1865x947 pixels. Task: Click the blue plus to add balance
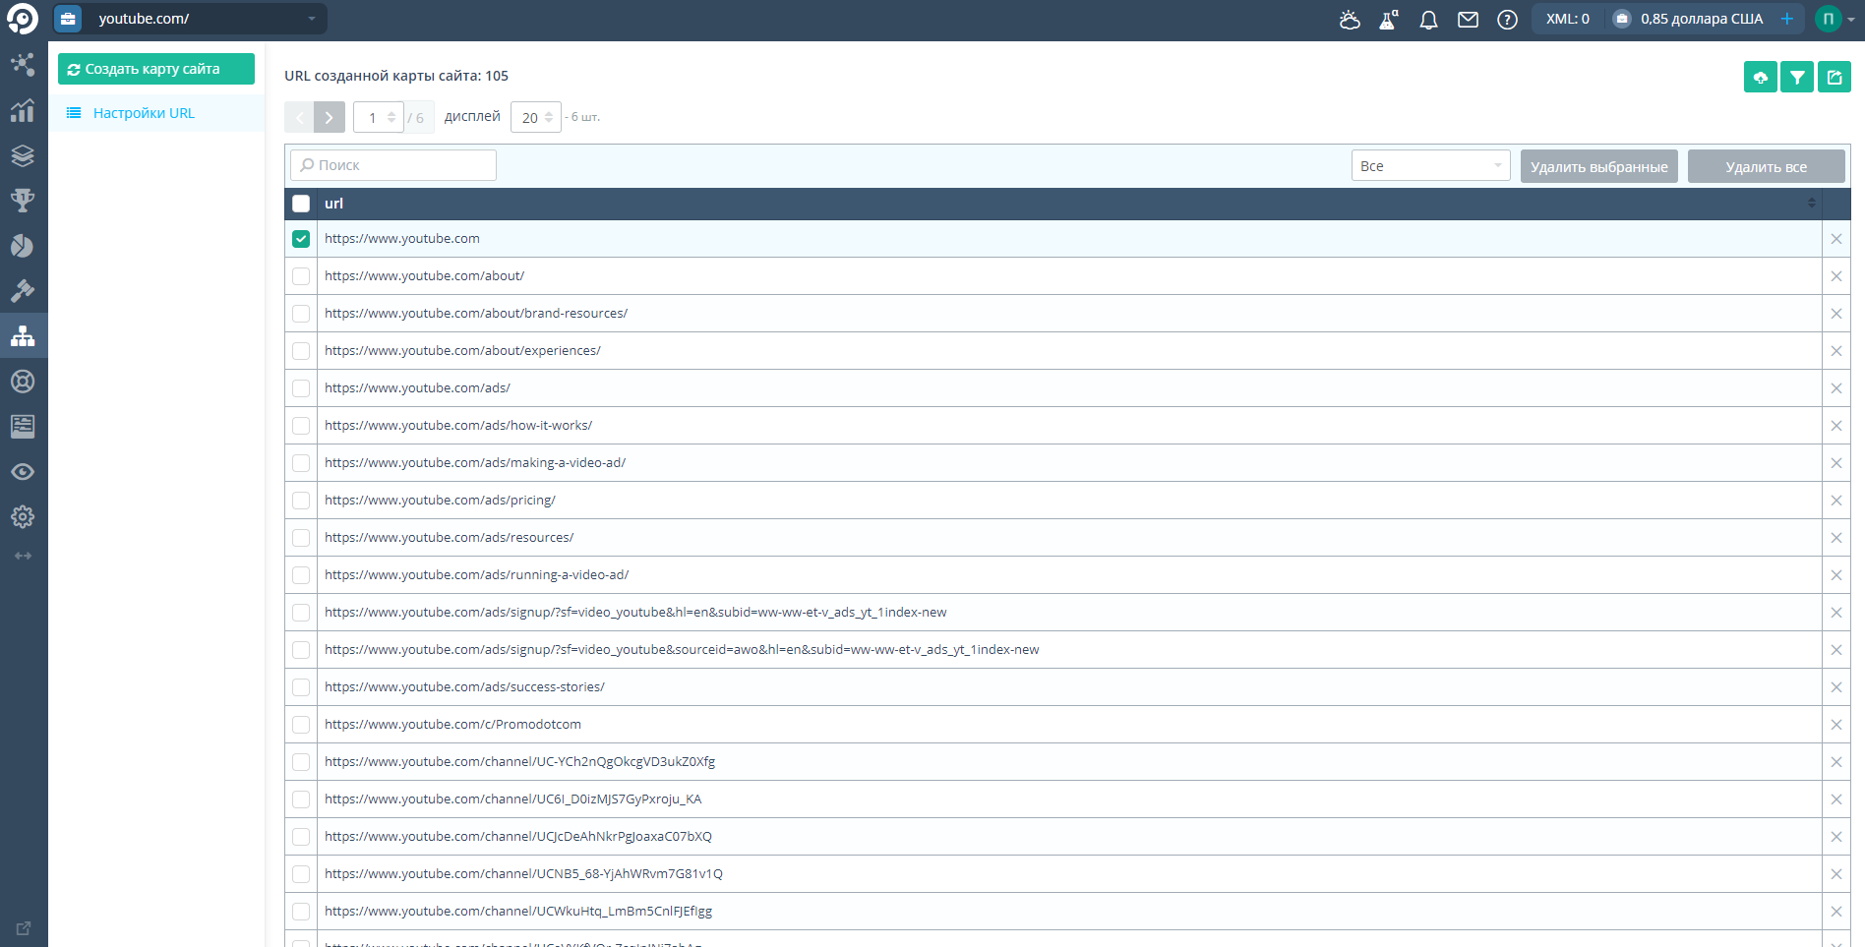coord(1787,19)
